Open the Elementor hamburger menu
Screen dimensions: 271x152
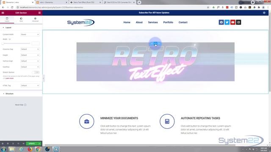pos(3,13)
